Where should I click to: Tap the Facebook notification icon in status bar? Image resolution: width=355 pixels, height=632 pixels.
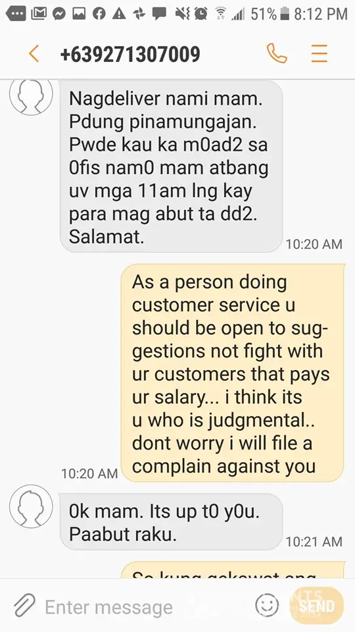pos(99,14)
